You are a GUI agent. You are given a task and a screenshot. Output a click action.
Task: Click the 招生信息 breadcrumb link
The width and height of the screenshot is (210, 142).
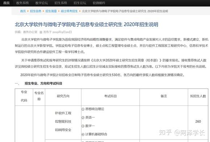point(36,11)
